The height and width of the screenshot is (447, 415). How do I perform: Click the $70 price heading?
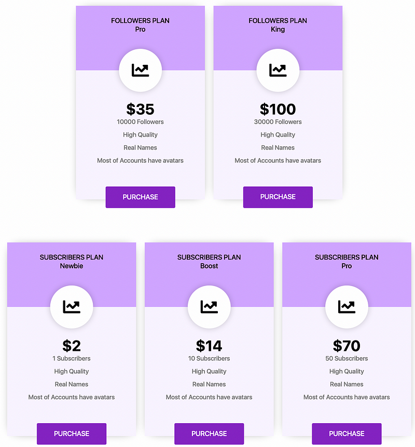point(347,346)
